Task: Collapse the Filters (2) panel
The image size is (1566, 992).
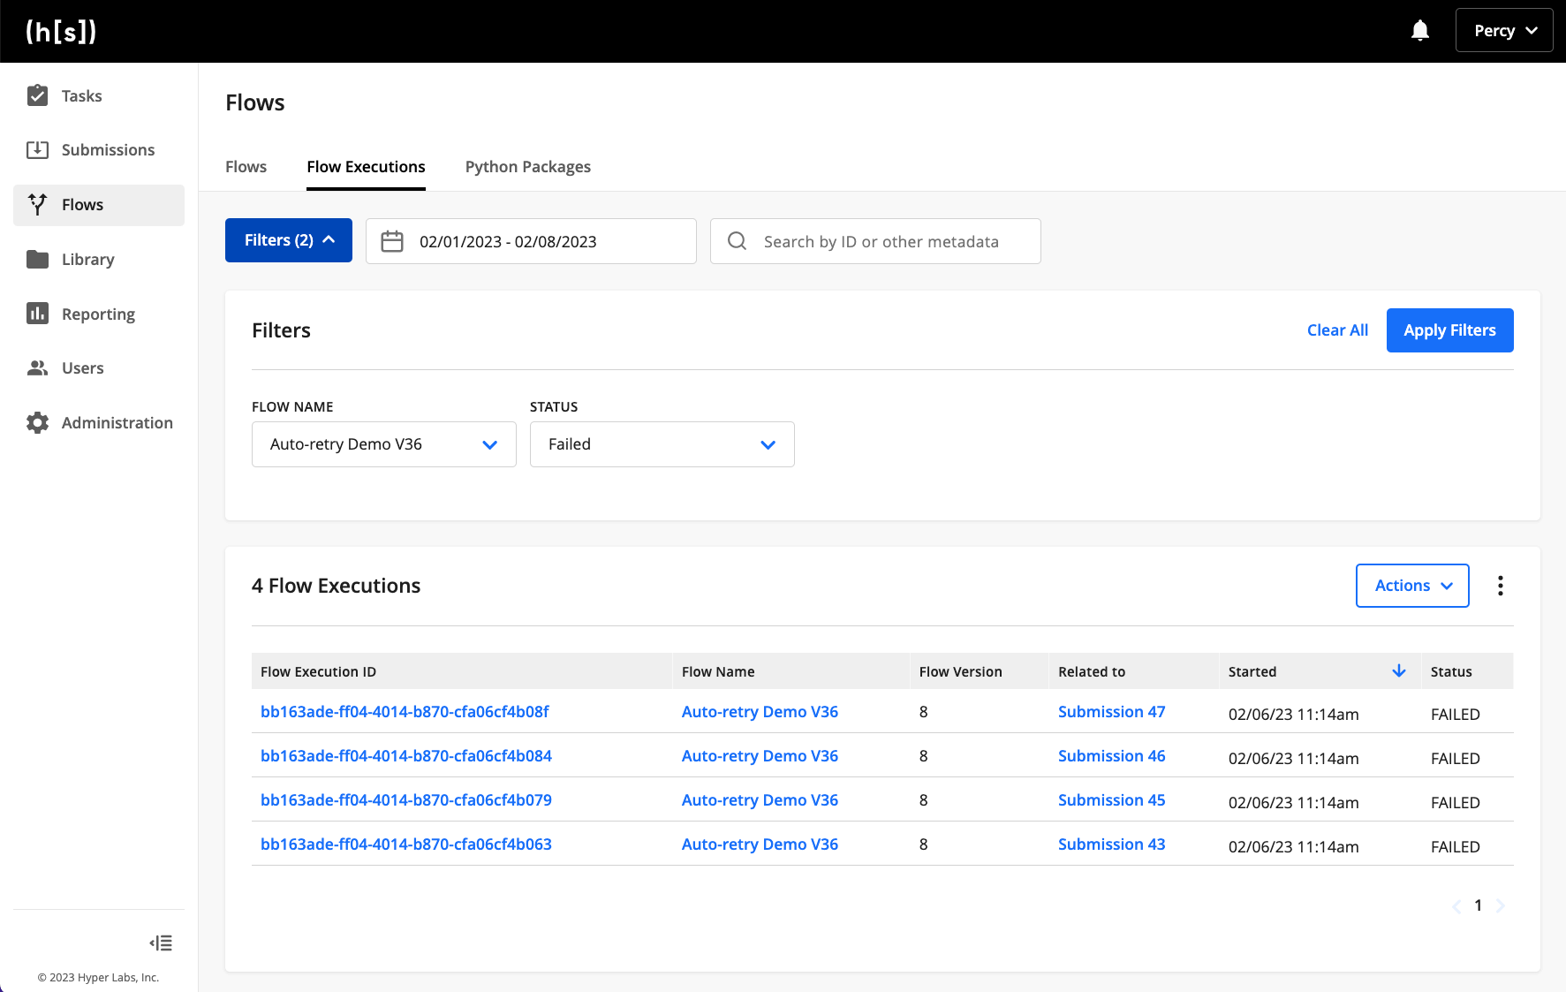Action: 289,240
